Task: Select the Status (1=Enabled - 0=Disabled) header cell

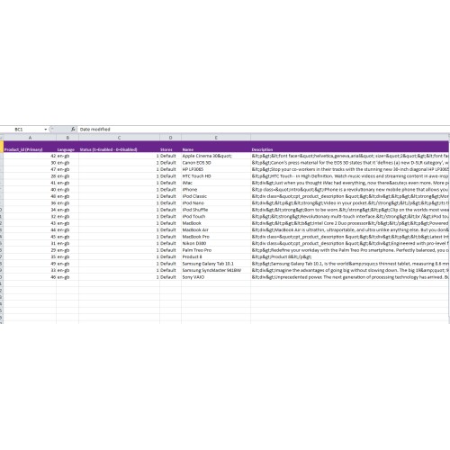Action: click(119, 147)
